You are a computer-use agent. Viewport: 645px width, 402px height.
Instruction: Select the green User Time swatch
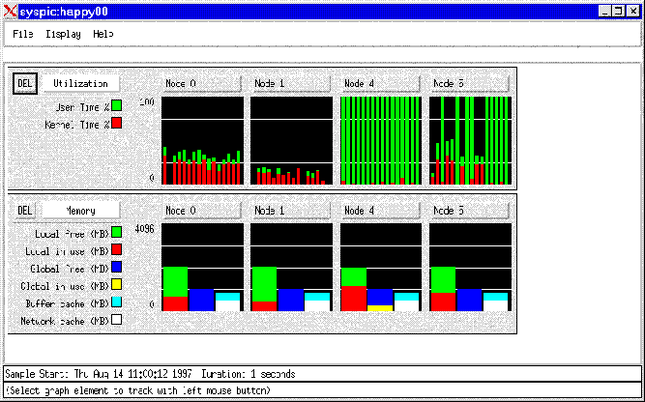point(116,105)
